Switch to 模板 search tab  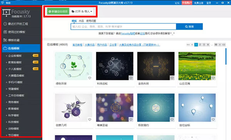74,21
